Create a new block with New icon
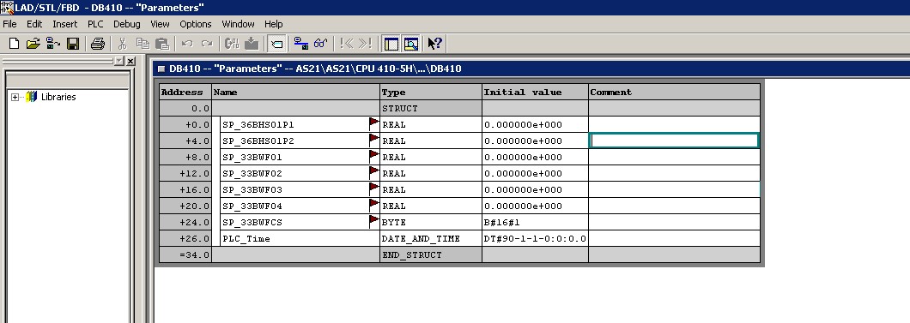This screenshot has height=323, width=910. pyautogui.click(x=14, y=44)
